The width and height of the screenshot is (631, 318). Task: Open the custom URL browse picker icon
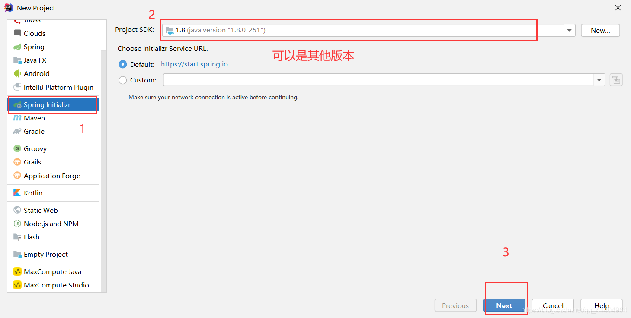click(x=616, y=80)
